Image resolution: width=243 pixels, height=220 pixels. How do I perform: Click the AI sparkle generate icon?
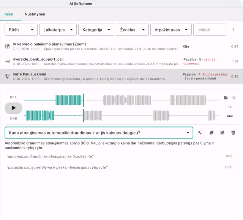tap(200, 133)
